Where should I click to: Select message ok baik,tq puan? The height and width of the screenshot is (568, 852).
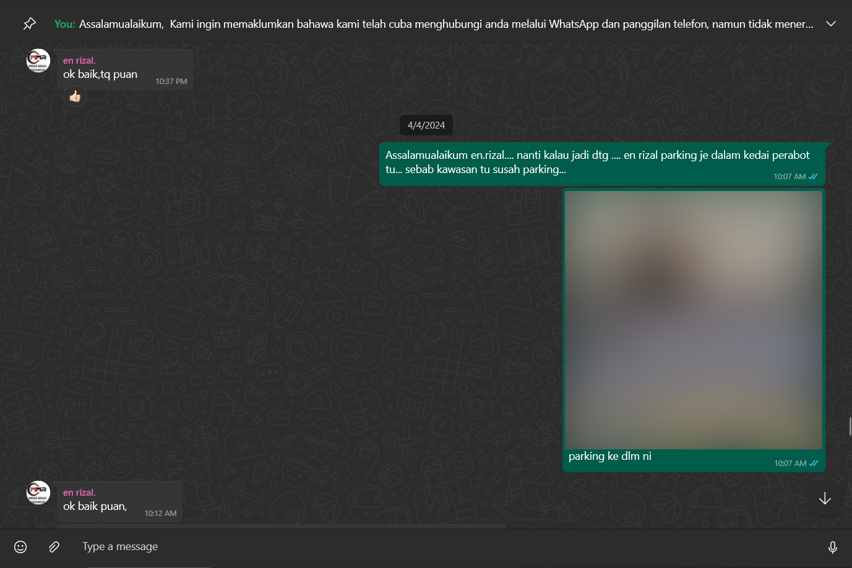pyautogui.click(x=100, y=74)
